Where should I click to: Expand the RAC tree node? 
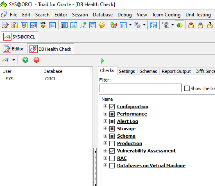105,158
